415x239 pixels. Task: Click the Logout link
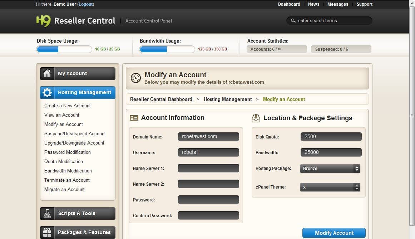point(86,4)
